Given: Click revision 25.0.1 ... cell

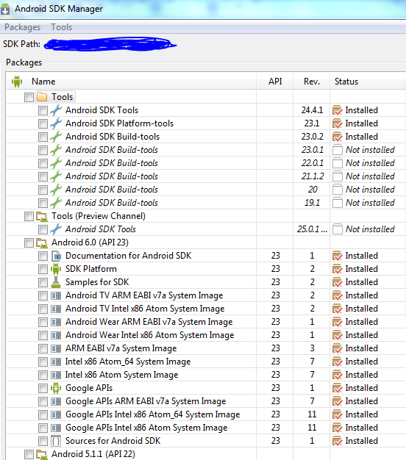Looking at the screenshot, I should (x=312, y=229).
